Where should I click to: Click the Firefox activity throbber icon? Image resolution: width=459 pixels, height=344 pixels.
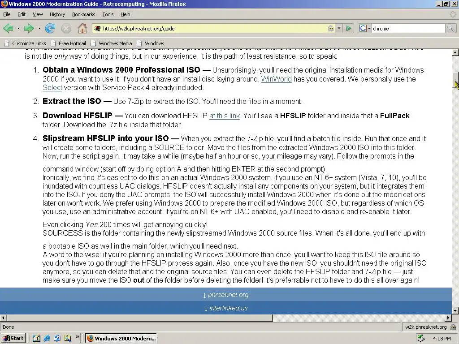pyautogui.click(x=453, y=14)
